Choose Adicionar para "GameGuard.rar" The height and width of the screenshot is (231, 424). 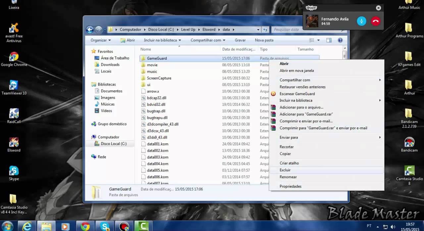(x=326, y=114)
